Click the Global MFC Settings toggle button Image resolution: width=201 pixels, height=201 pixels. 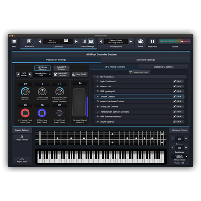[61, 68]
